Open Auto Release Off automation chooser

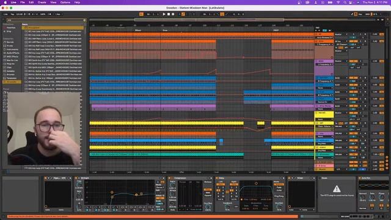[x=324, y=37]
